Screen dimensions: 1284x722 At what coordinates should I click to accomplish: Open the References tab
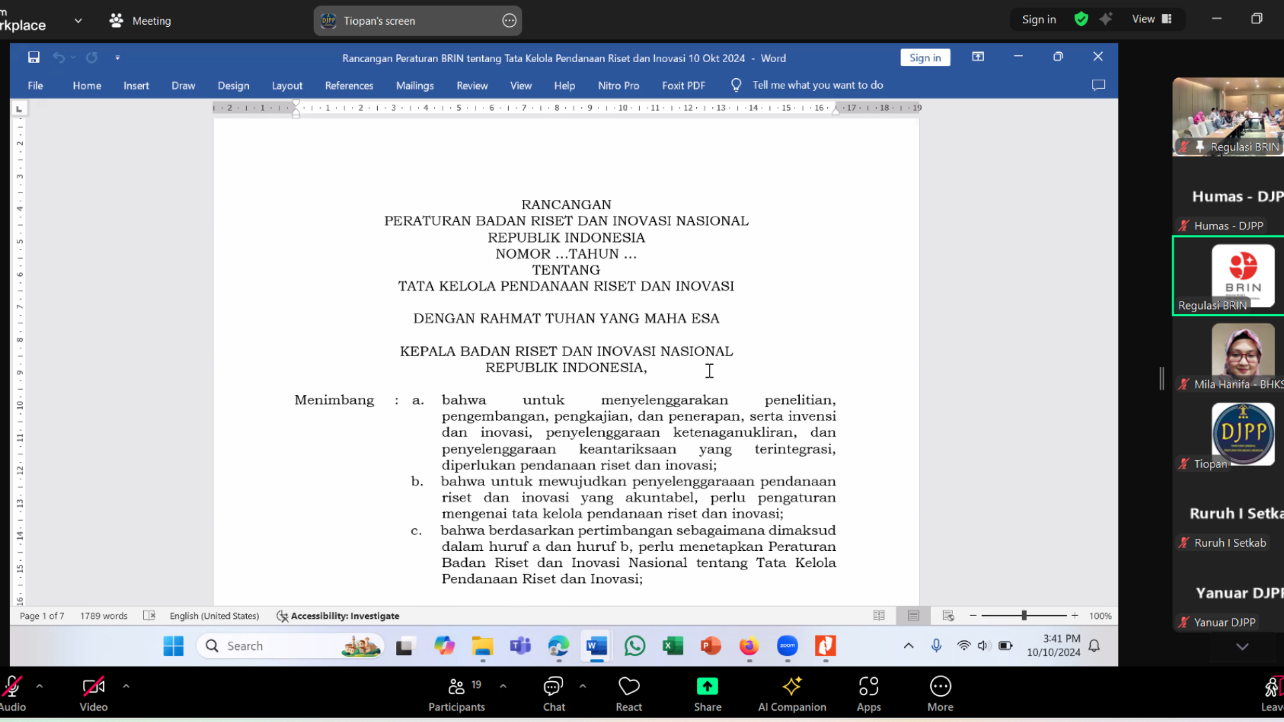[349, 86]
